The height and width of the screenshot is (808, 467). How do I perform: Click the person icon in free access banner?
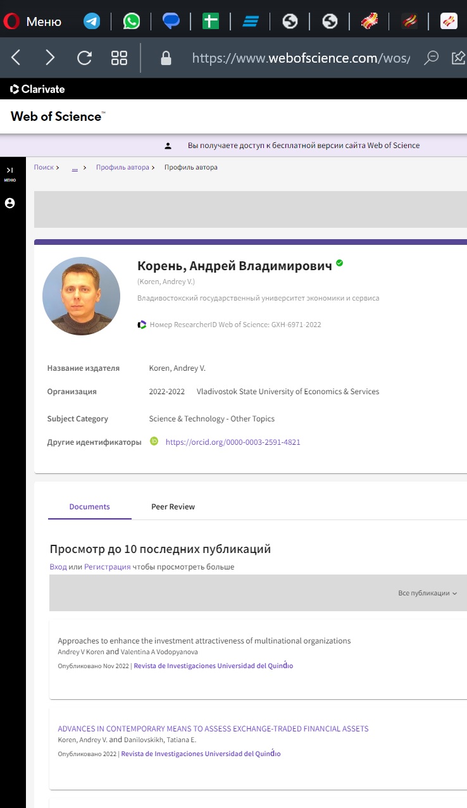(x=168, y=146)
